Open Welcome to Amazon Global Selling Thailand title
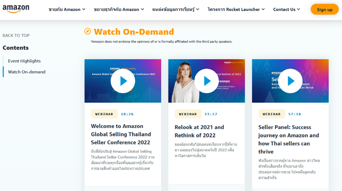The height and width of the screenshot is (191, 342). click(x=121, y=134)
